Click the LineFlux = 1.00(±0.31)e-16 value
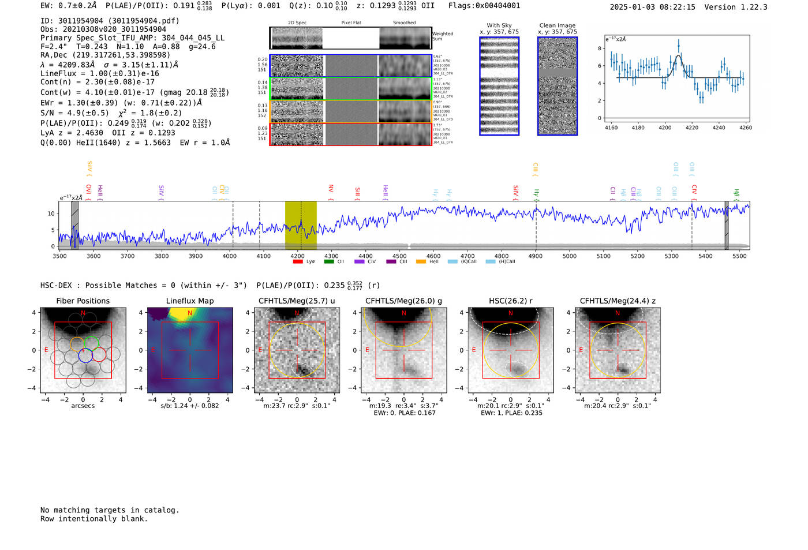808x550 pixels. pos(100,73)
